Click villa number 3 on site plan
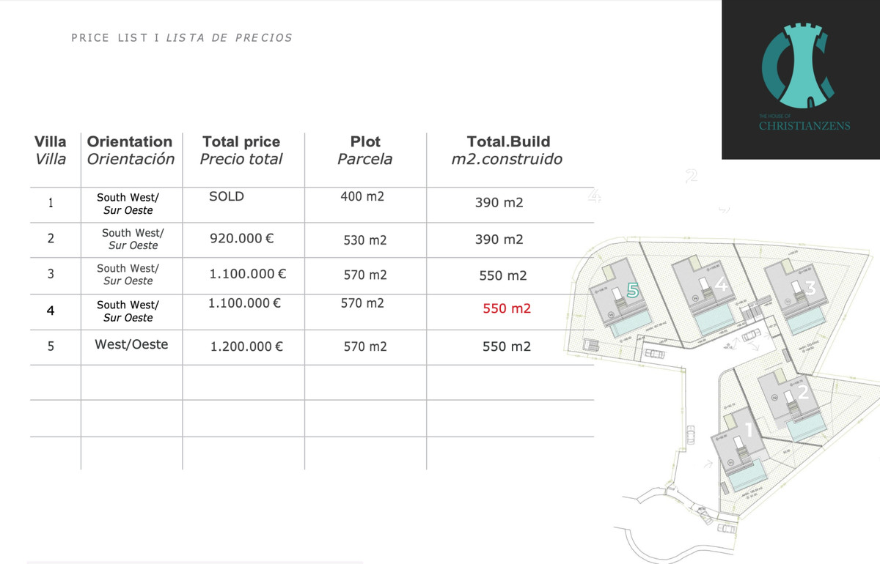Screen dimensions: 880x564 tap(810, 288)
